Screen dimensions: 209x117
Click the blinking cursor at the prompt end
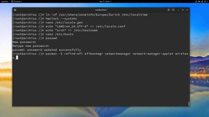tap(17, 58)
